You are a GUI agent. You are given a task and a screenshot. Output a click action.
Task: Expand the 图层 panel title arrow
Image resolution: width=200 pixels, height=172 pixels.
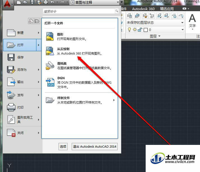click(x=159, y=36)
